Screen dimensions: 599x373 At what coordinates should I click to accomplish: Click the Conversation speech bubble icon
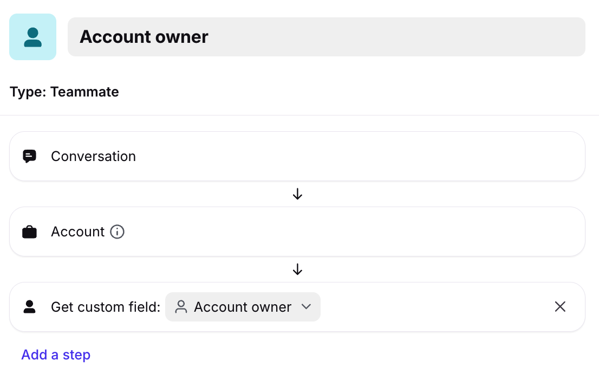(x=30, y=157)
